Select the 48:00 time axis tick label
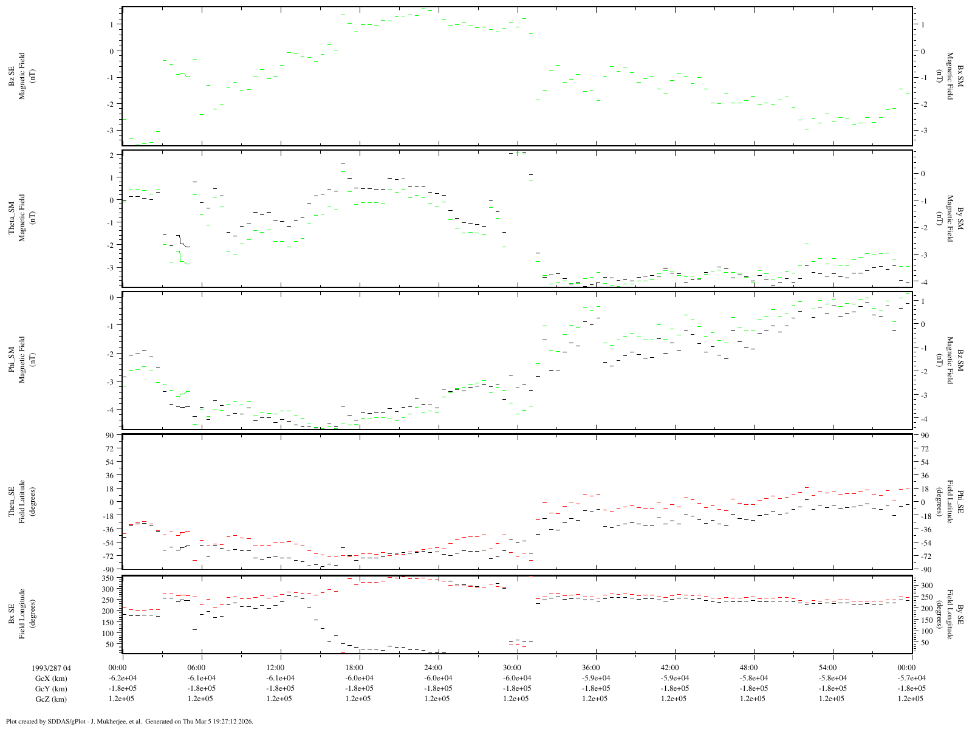 [x=754, y=667]
